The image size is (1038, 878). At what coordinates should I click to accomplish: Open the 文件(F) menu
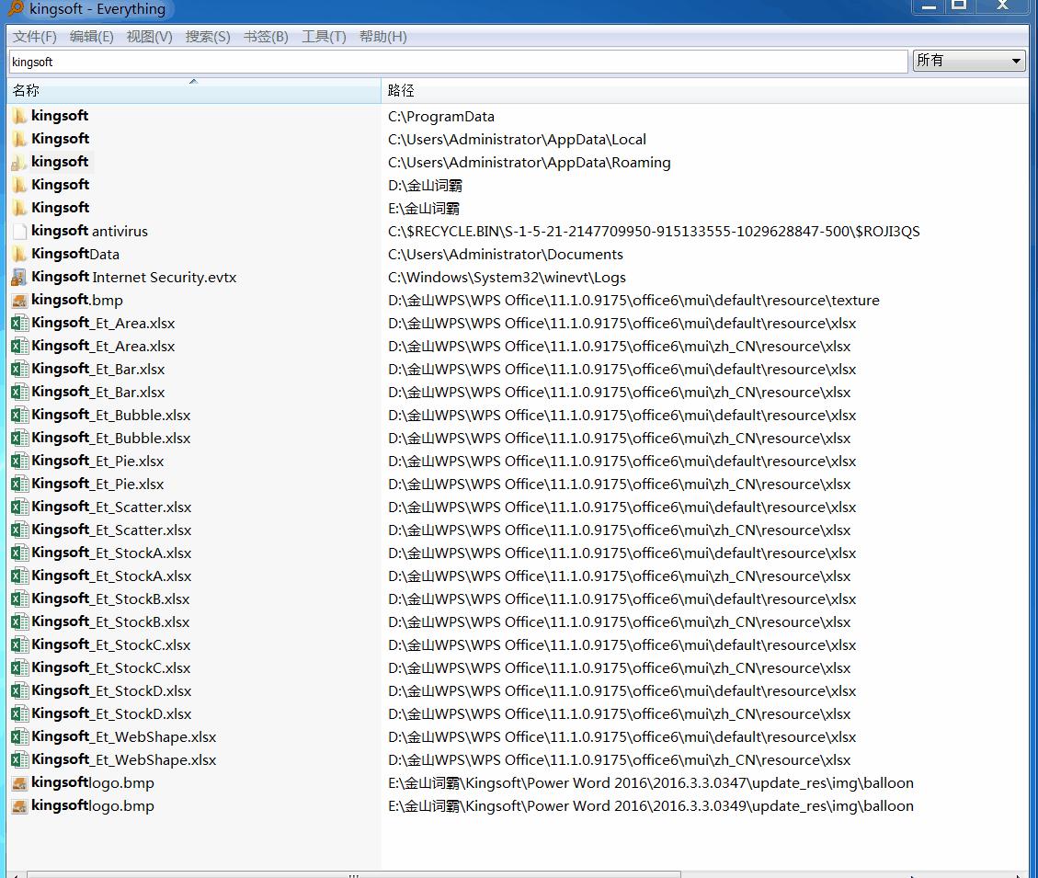[x=34, y=37]
